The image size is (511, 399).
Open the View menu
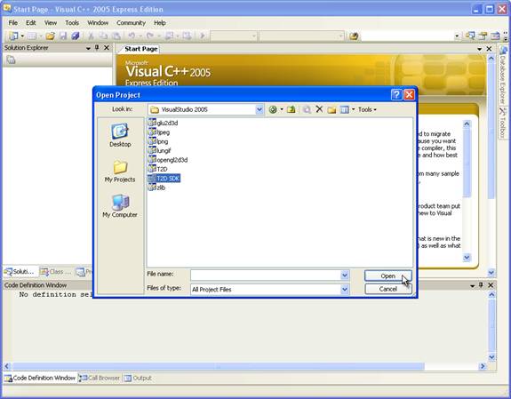pos(51,22)
